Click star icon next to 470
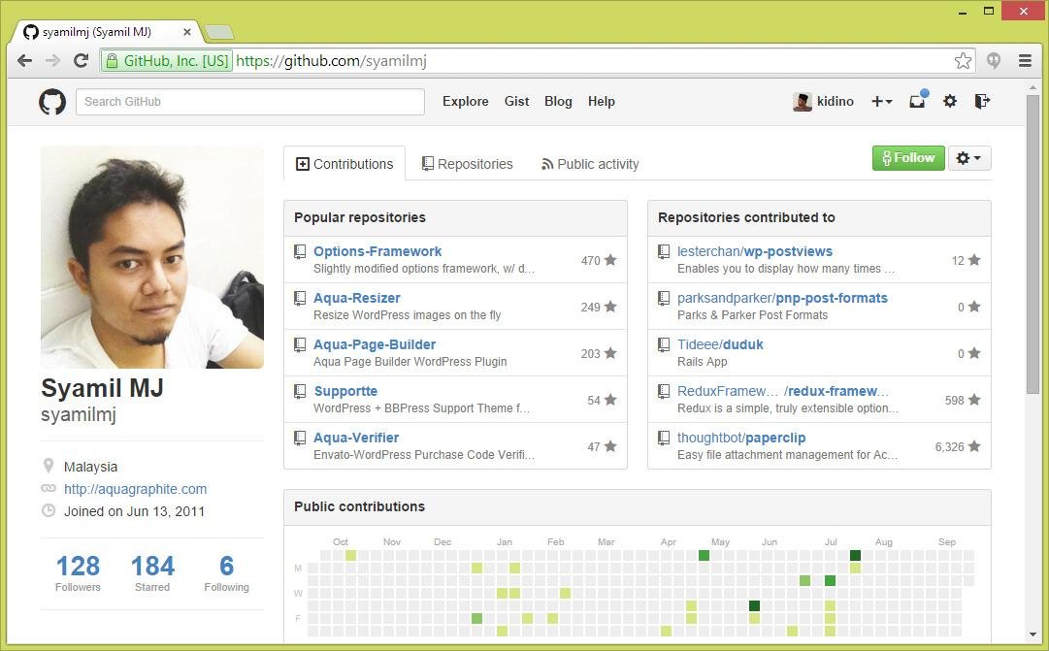The image size is (1049, 651). (x=610, y=260)
